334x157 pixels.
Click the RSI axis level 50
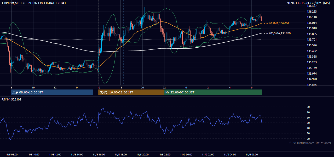[x=308, y=123]
